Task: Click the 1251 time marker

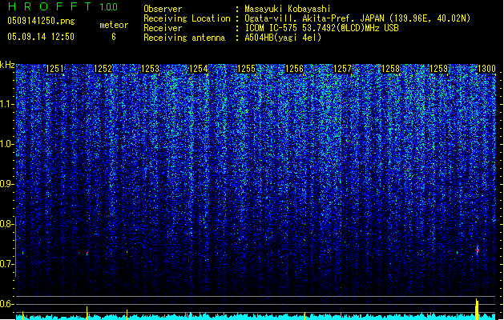Action: point(54,68)
